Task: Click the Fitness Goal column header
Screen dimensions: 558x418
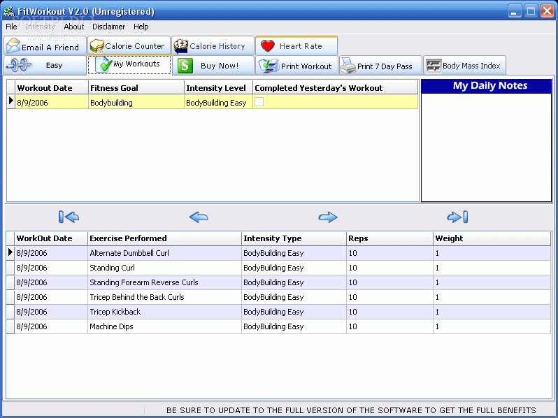Action: 136,87
